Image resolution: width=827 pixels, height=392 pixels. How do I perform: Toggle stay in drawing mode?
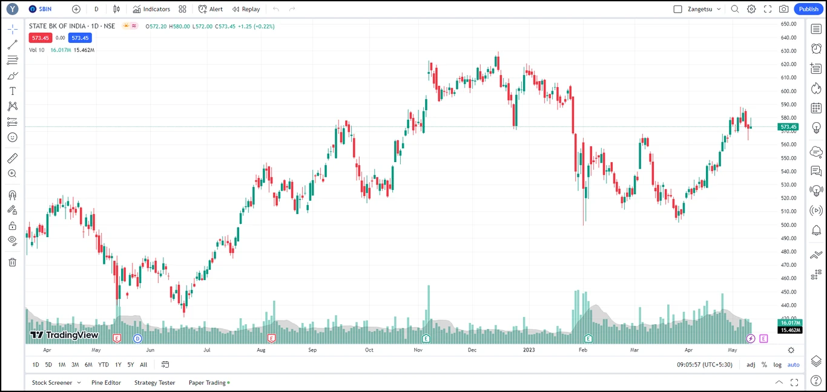[12, 210]
